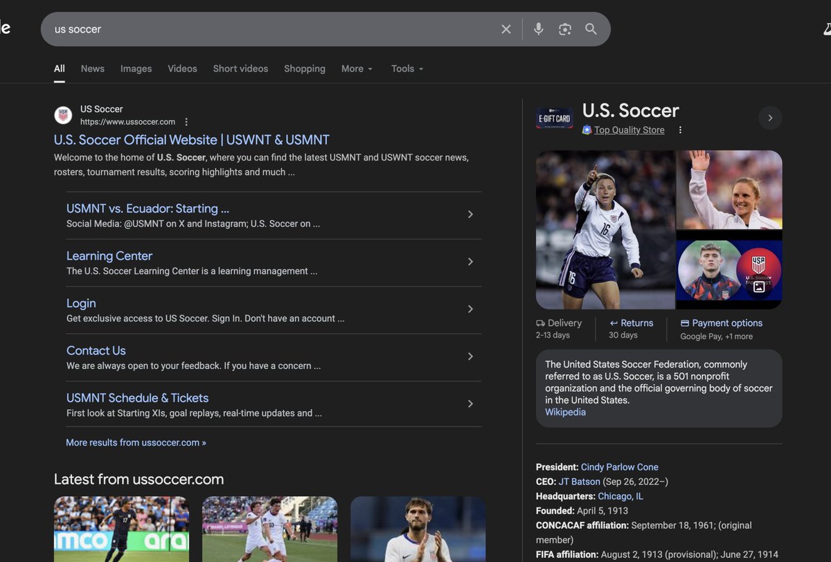Click the Returns policy link
This screenshot has height=562, width=831.
636,323
